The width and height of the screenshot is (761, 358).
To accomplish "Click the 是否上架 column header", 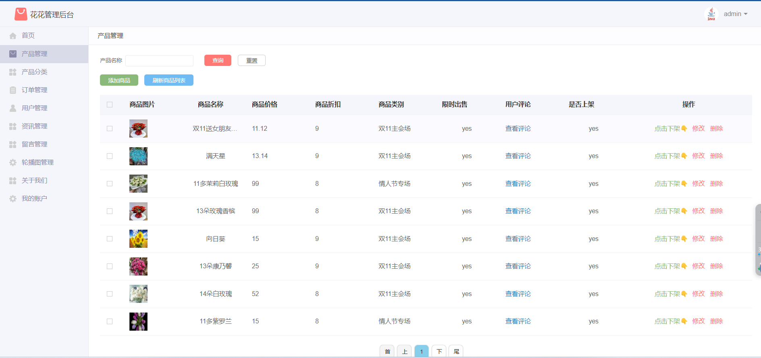I will coord(581,105).
